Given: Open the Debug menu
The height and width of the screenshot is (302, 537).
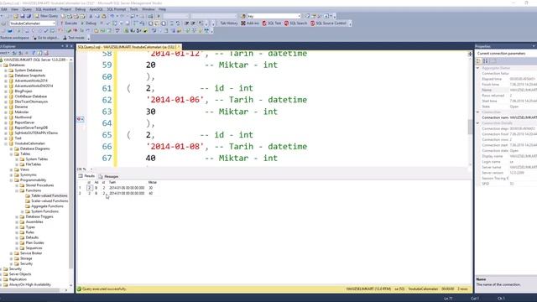Looking at the screenshot, I should [81, 9].
